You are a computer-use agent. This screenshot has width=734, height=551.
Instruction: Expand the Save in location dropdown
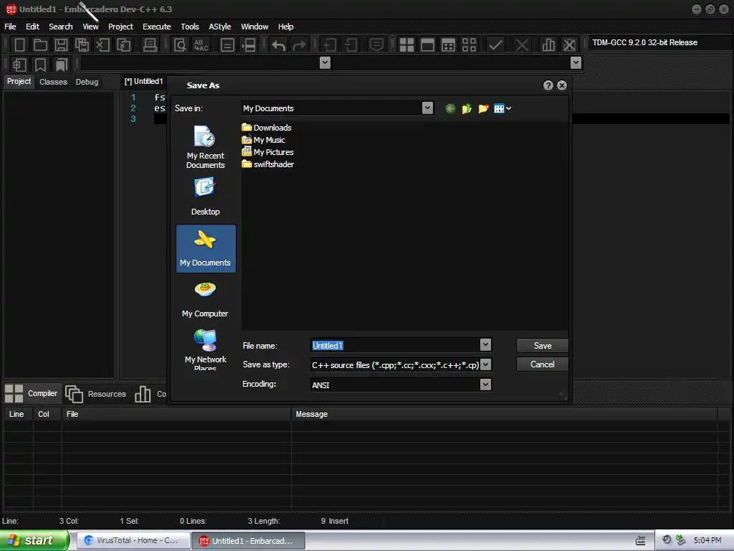[427, 108]
